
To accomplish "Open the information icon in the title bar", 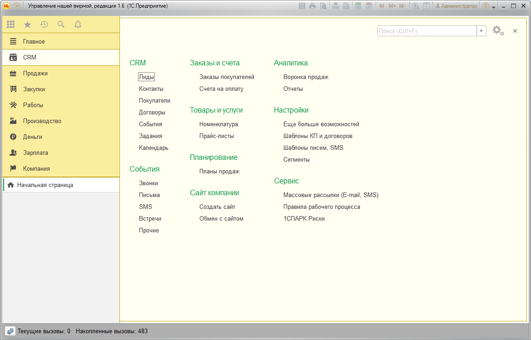I will pyautogui.click(x=485, y=6).
